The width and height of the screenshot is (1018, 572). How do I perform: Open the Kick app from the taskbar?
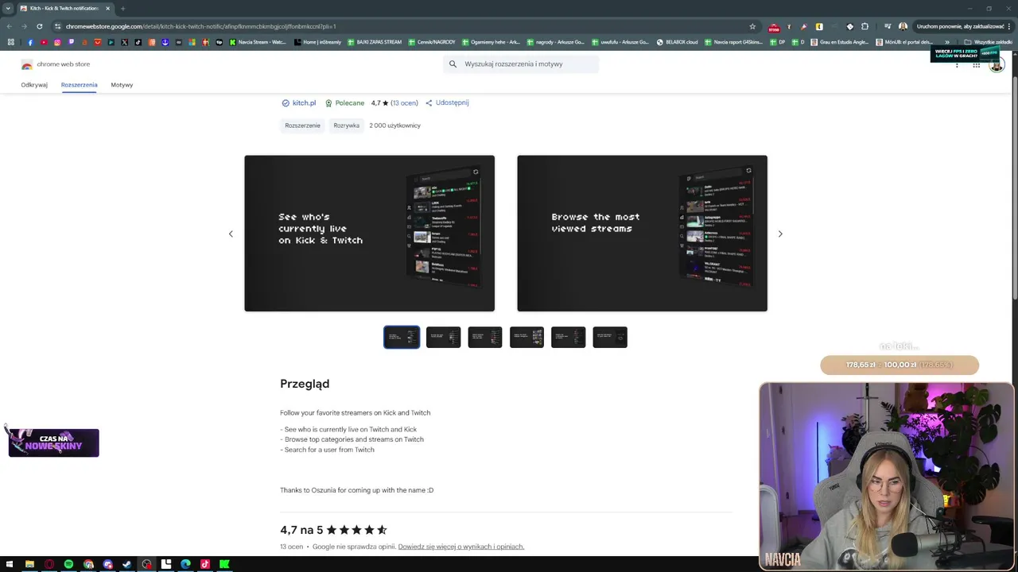coord(224,564)
